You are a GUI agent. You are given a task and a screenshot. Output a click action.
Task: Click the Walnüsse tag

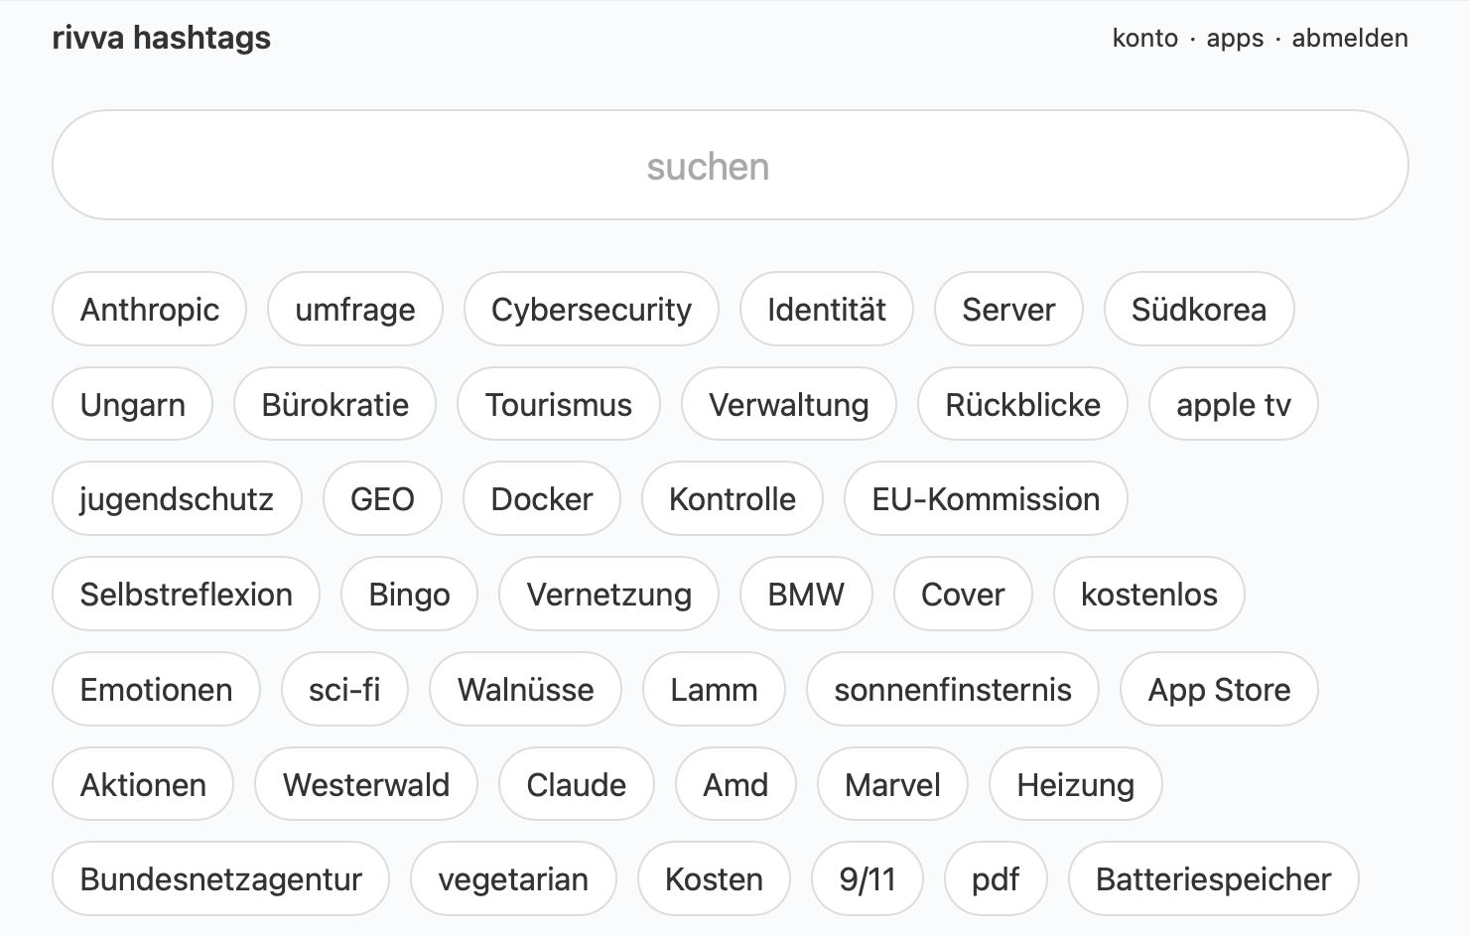(525, 689)
